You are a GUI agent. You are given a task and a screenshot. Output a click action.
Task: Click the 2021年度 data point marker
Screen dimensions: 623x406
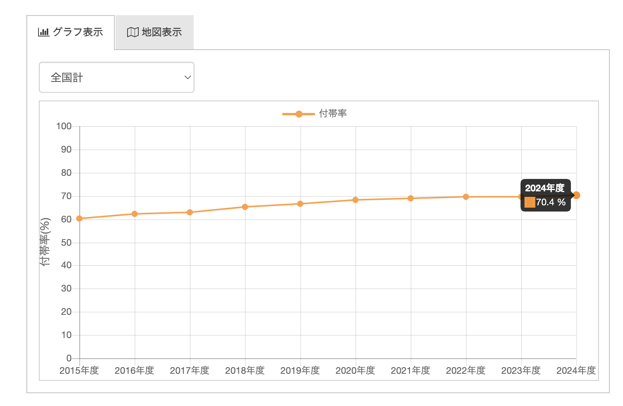click(411, 198)
